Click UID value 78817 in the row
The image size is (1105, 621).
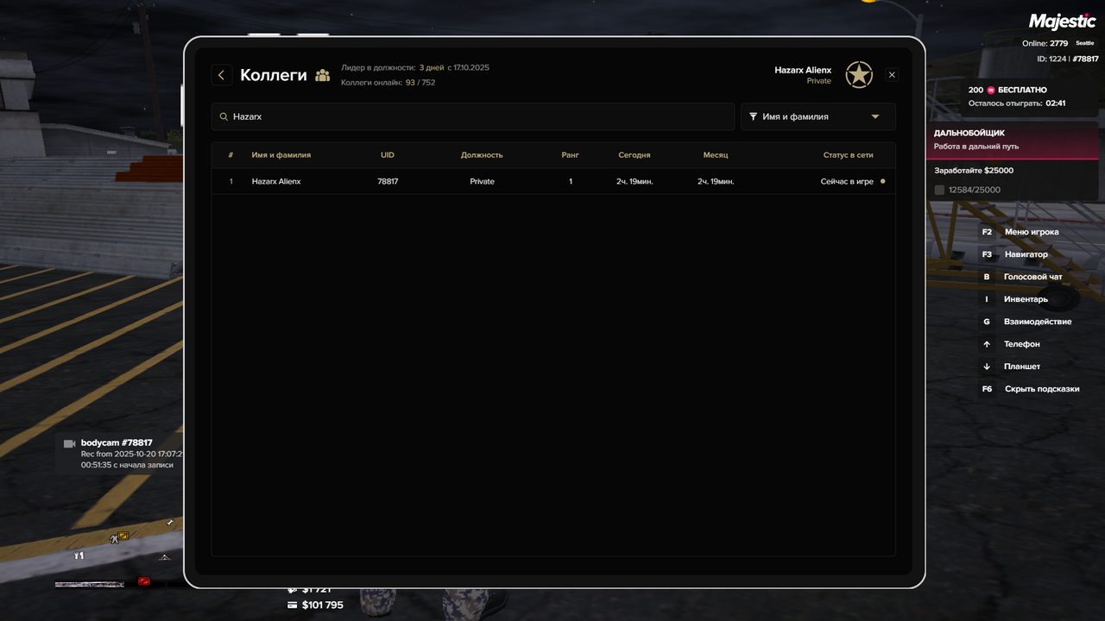(x=388, y=181)
